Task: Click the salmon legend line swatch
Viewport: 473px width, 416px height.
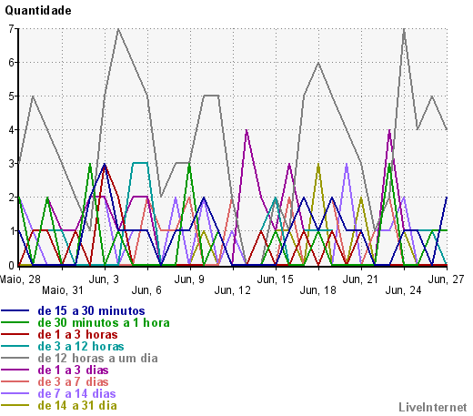Action: pos(15,381)
